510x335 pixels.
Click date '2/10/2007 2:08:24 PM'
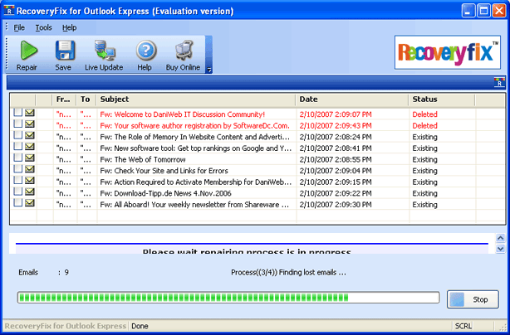click(x=336, y=137)
